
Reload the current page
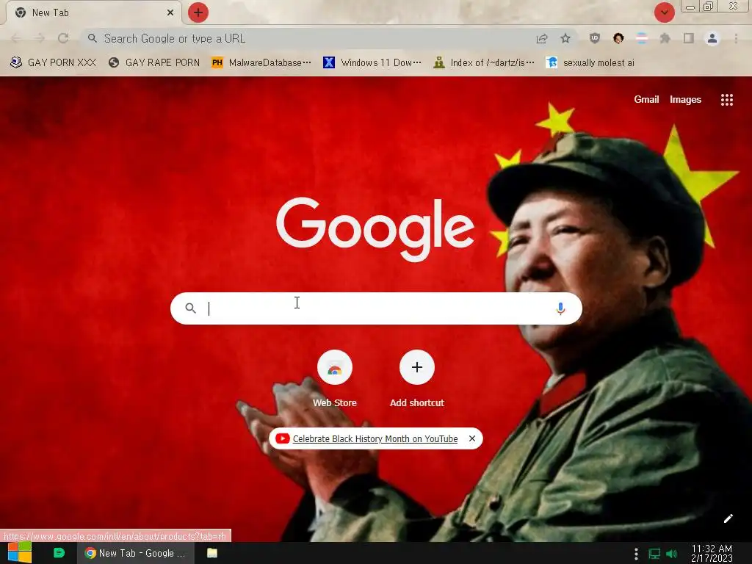[x=63, y=38]
